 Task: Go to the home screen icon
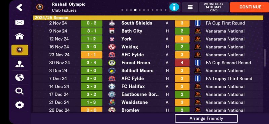point(20,36)
